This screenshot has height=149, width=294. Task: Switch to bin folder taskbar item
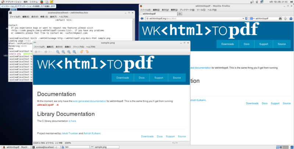(x=75, y=147)
